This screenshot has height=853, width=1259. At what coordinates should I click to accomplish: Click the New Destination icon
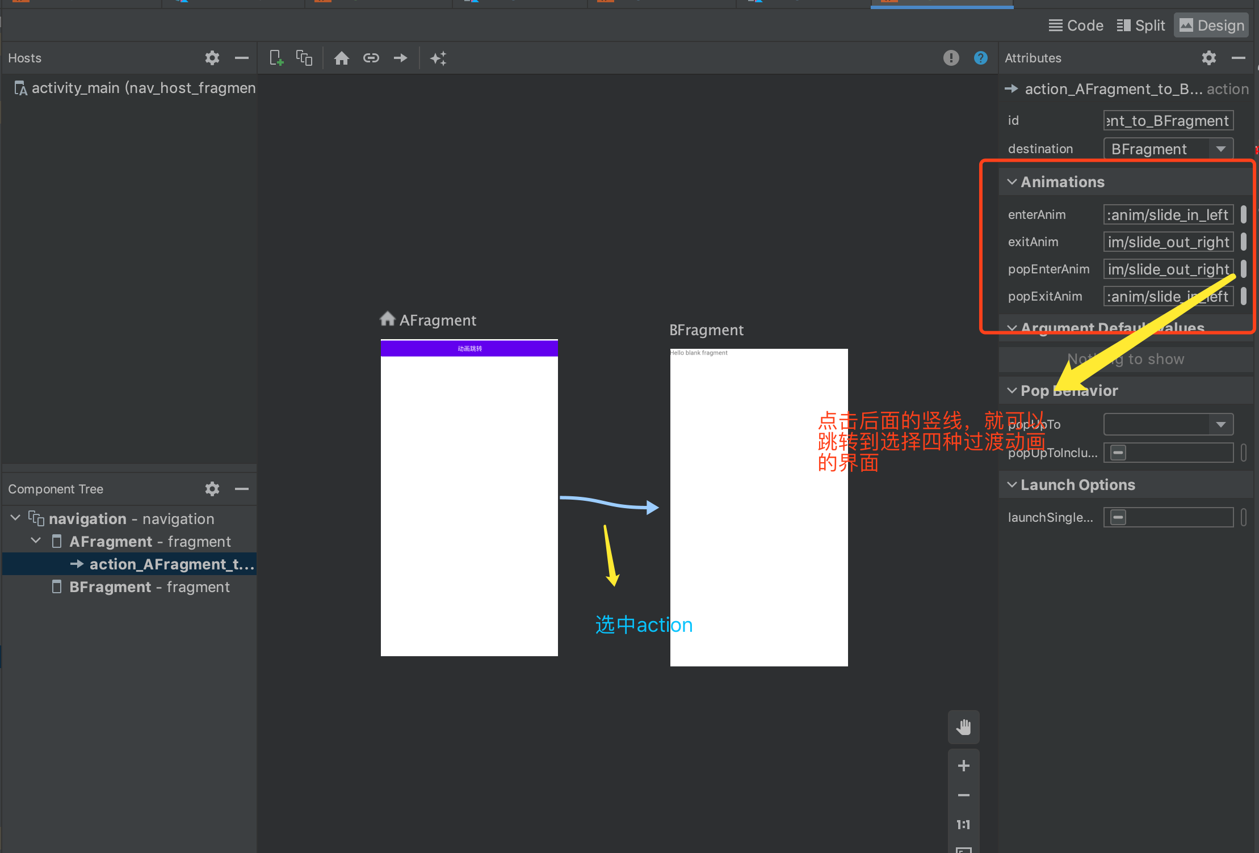click(276, 58)
